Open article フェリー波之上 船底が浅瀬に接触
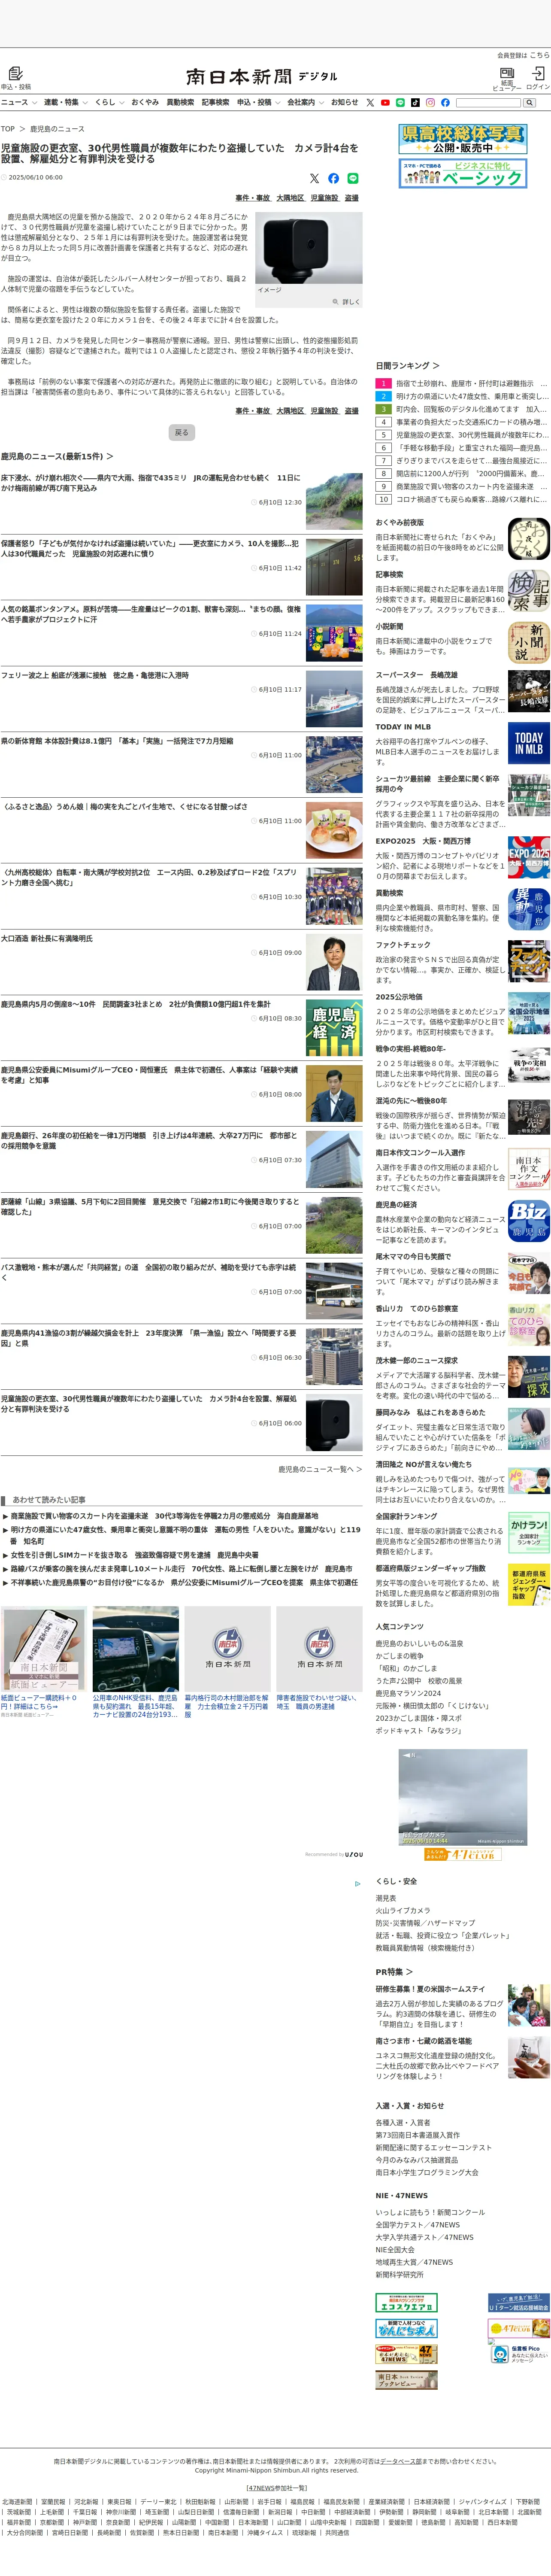This screenshot has height=2576, width=551. [95, 675]
